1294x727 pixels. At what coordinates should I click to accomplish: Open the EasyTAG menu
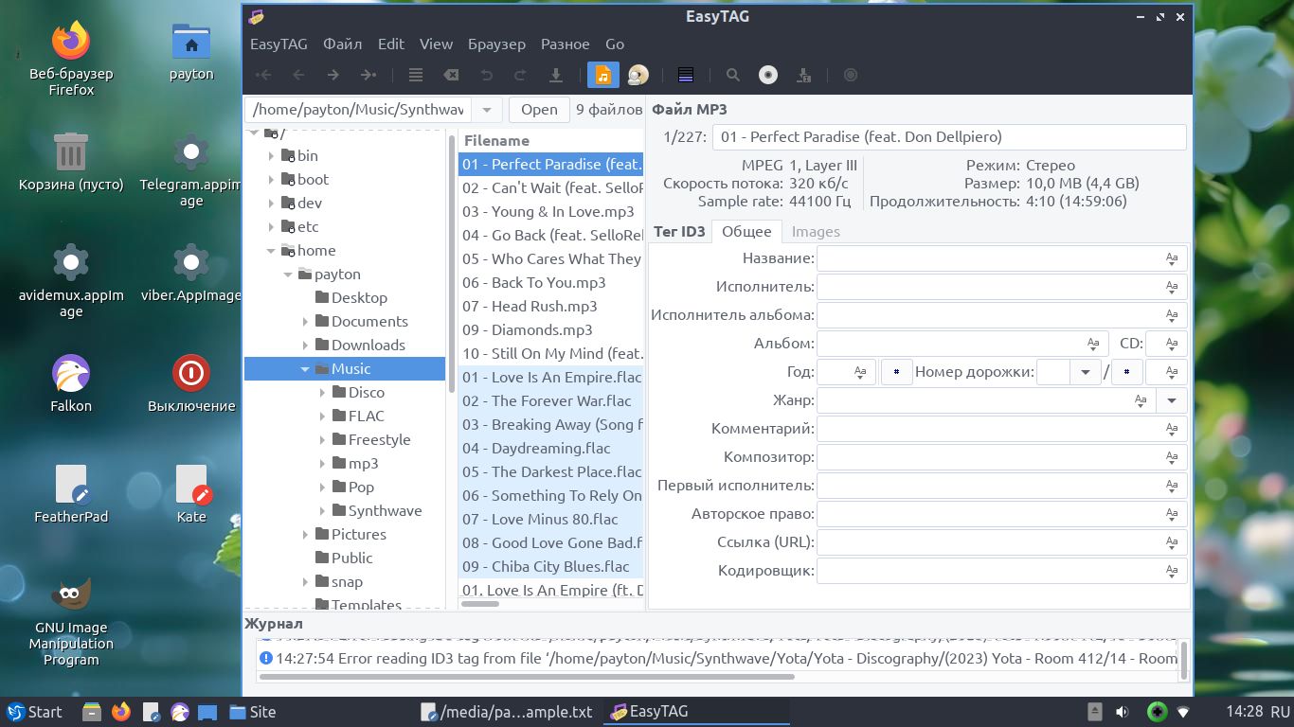[x=279, y=44]
